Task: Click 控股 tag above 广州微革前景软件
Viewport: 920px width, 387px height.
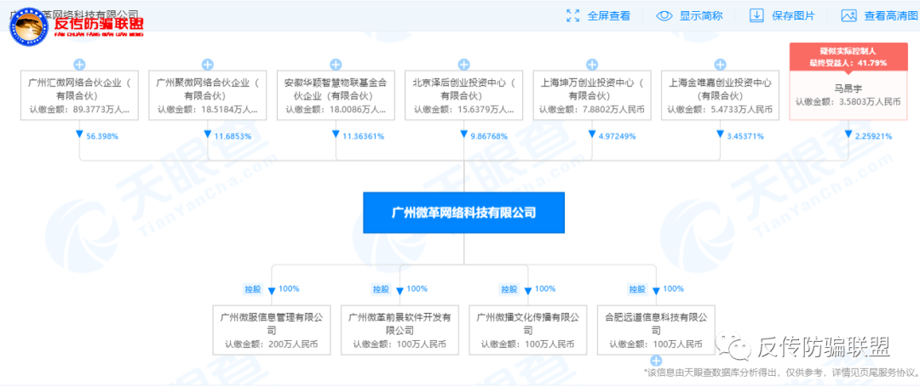Action: point(381,289)
